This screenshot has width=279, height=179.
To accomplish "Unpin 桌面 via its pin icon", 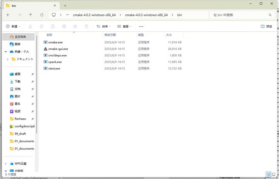I will pyautogui.click(x=33, y=74).
